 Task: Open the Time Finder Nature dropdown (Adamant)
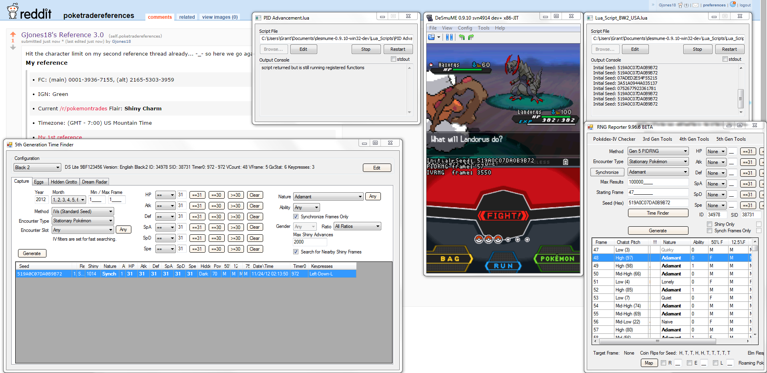[x=328, y=197]
